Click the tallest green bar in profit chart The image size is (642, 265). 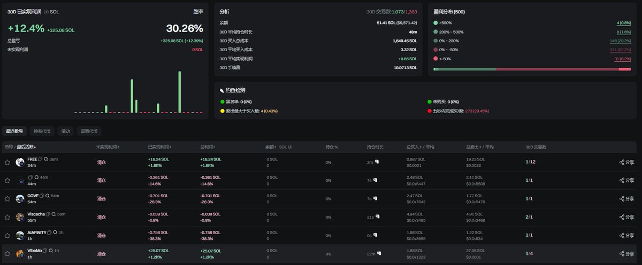[x=180, y=92]
